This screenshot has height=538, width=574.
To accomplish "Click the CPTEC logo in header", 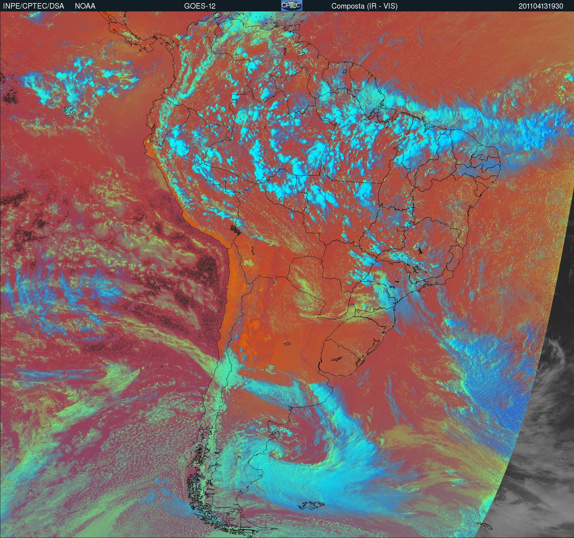I will (292, 6).
